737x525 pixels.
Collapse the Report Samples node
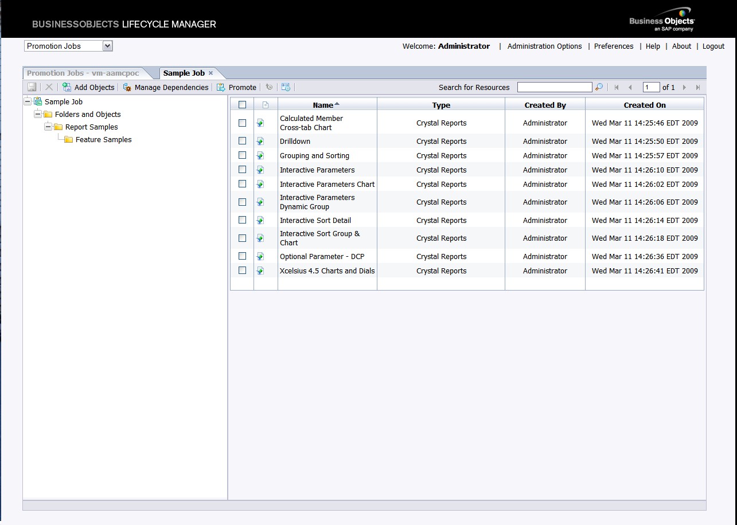[48, 127]
